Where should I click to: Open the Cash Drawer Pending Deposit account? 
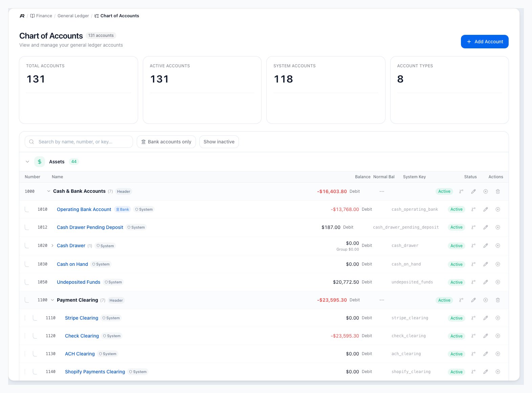(90, 227)
